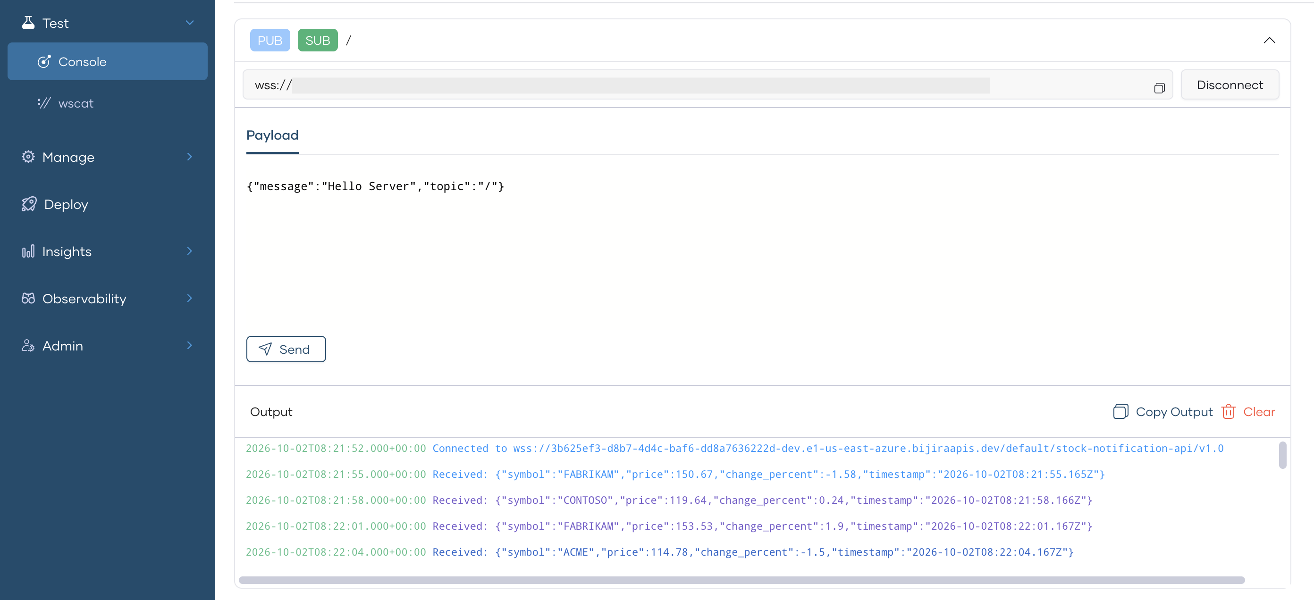Click the Insights bar chart icon
This screenshot has height=600, width=1314.
28,251
